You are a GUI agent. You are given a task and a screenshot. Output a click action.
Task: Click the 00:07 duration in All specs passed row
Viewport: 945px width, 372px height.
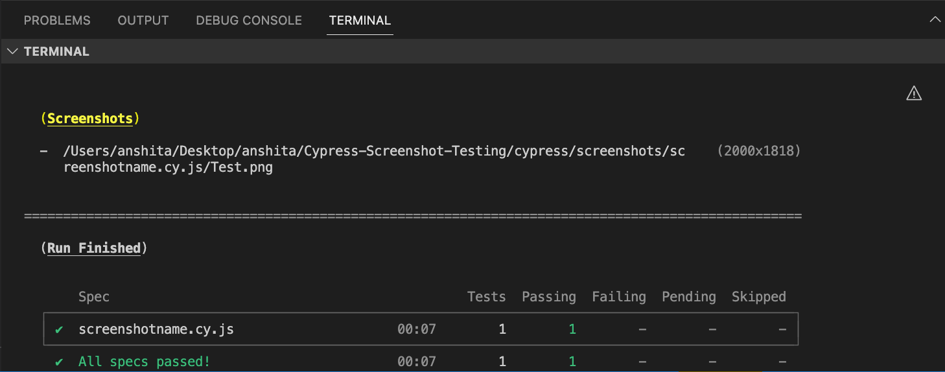(x=417, y=362)
